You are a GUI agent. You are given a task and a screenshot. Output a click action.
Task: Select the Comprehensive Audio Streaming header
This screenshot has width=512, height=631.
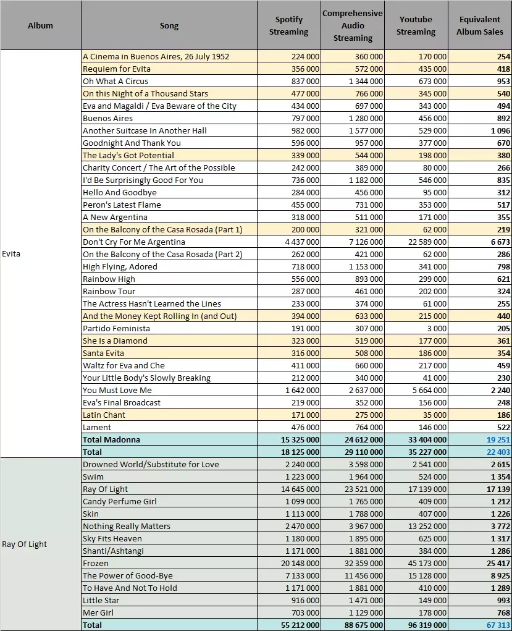coord(353,25)
